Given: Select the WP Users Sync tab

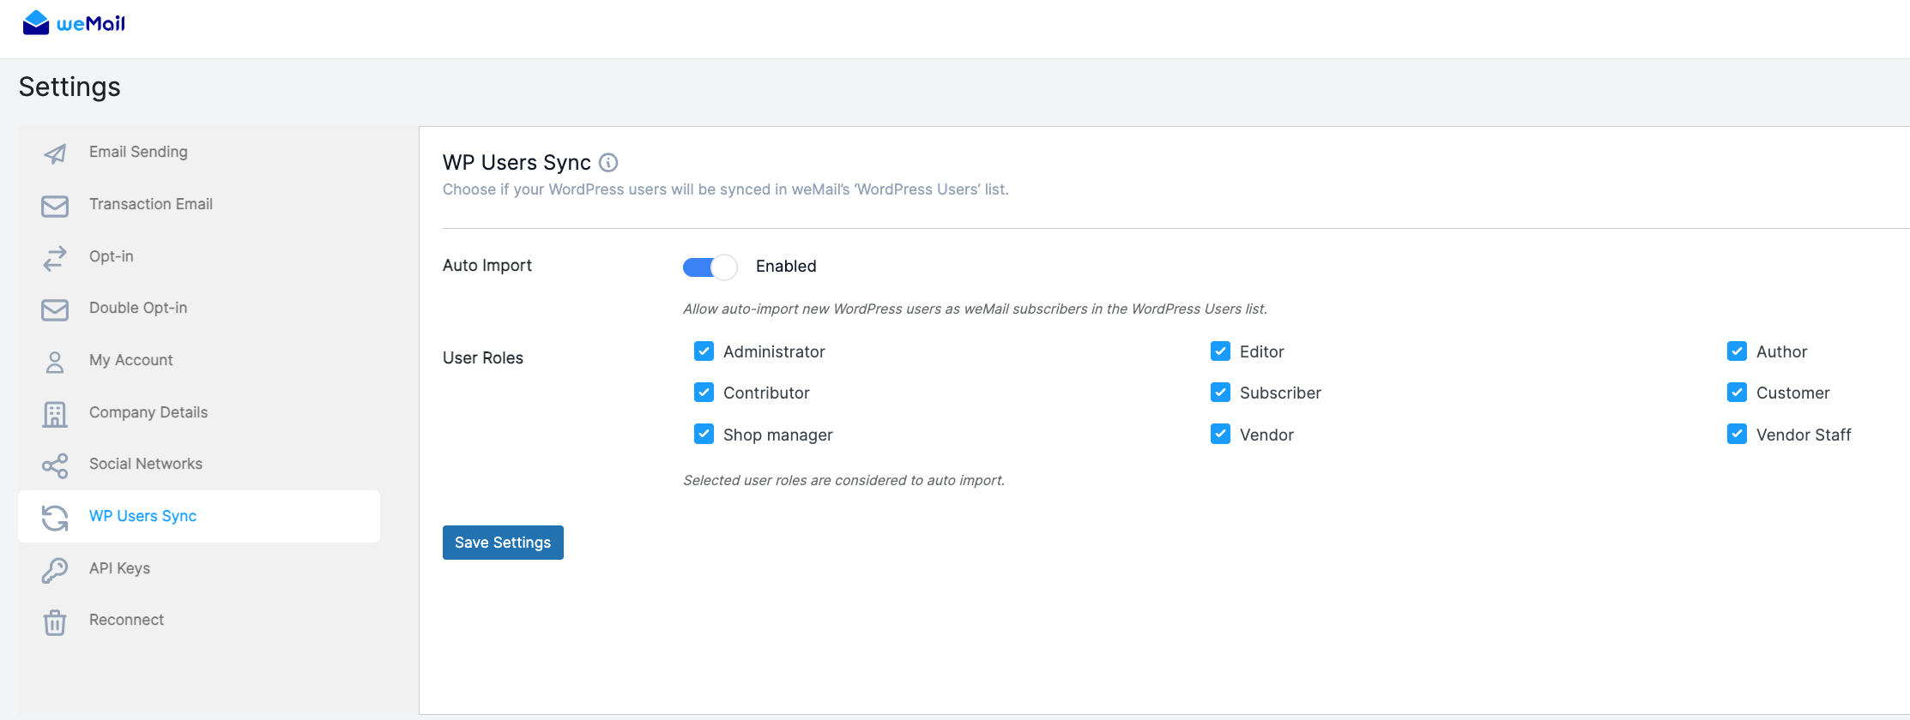Looking at the screenshot, I should 143,516.
